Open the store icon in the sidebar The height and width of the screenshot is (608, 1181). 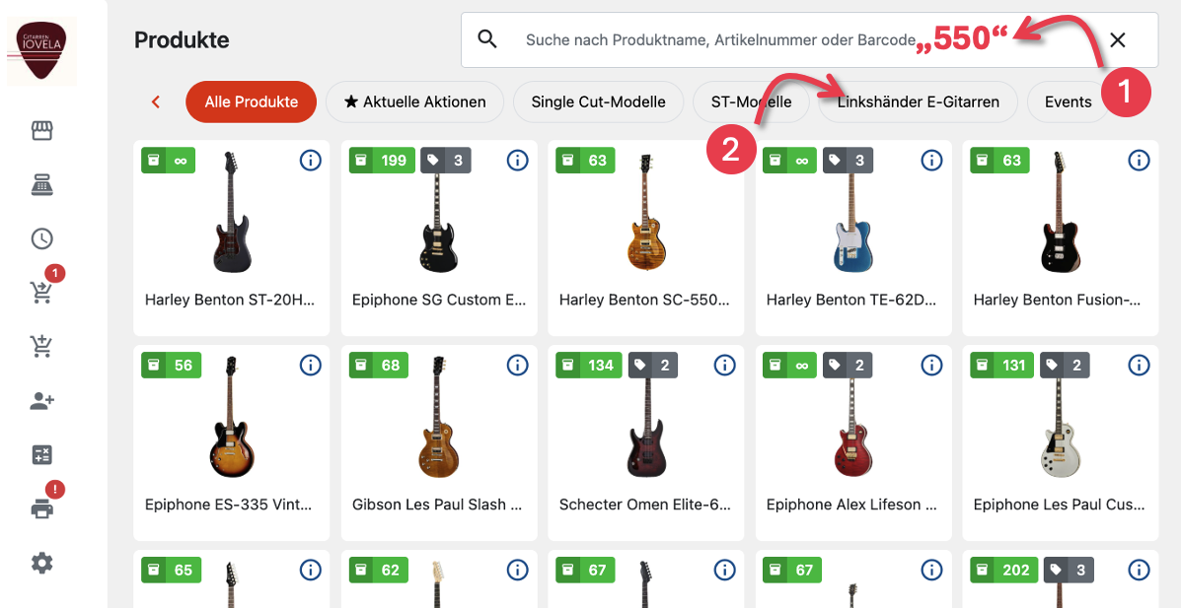tap(41, 131)
